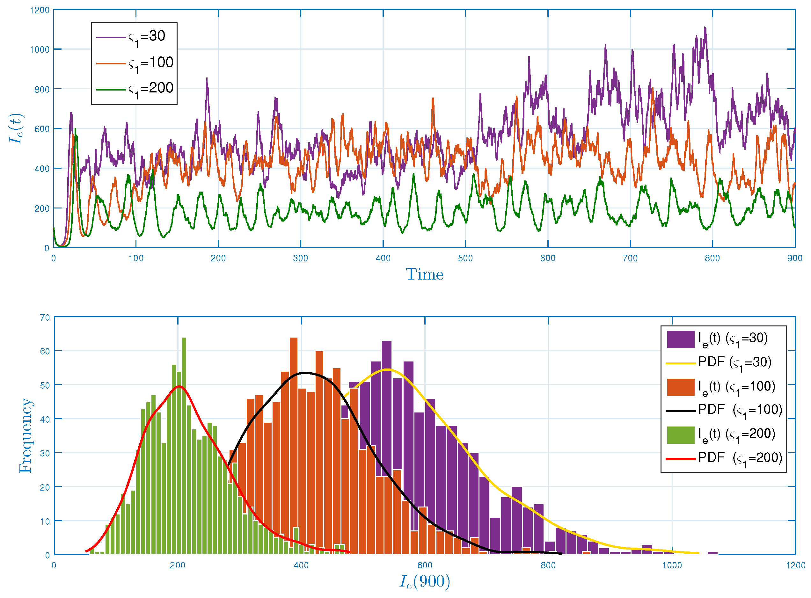Image resolution: width=811 pixels, height=598 pixels.
Task: Click the tallest green histogram bar
Action: coord(184,434)
